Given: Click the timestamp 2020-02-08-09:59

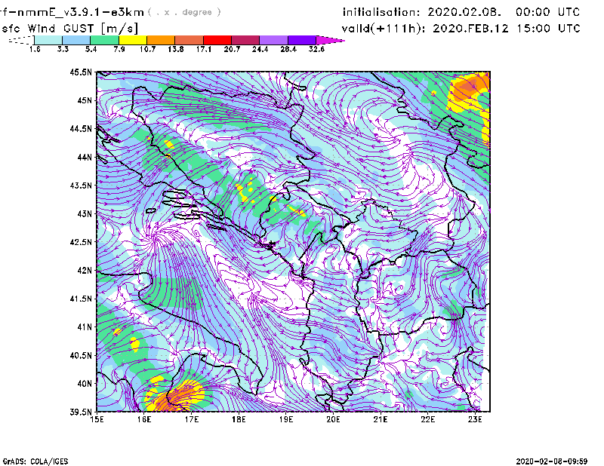Looking at the screenshot, I should [552, 461].
